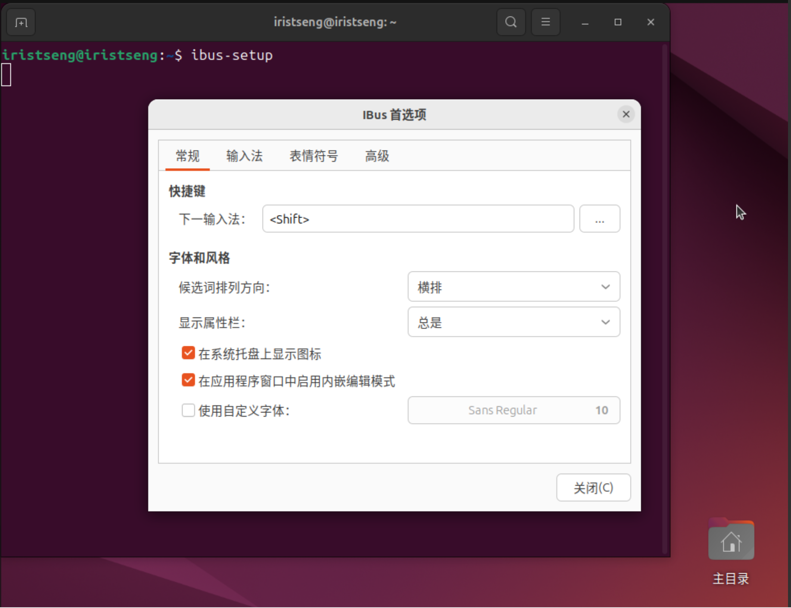Minimize the terminal window
This screenshot has height=608, width=791.
[x=585, y=23]
